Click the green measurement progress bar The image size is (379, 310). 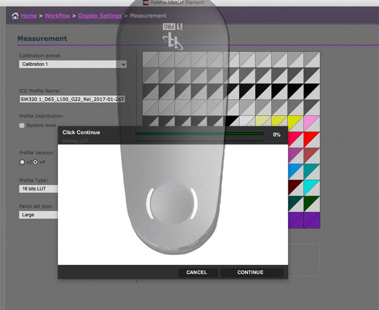199,133
